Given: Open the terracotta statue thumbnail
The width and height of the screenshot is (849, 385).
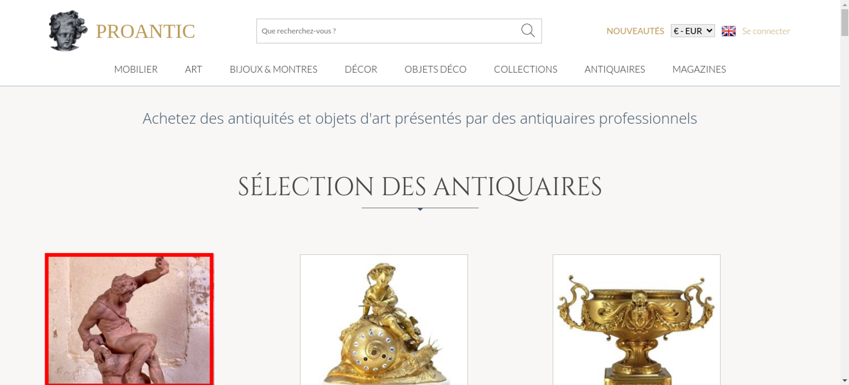Looking at the screenshot, I should coord(129,319).
